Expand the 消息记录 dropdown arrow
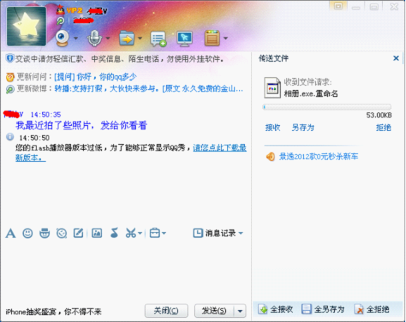Viewport: 406px width, 322px height. coord(241,233)
